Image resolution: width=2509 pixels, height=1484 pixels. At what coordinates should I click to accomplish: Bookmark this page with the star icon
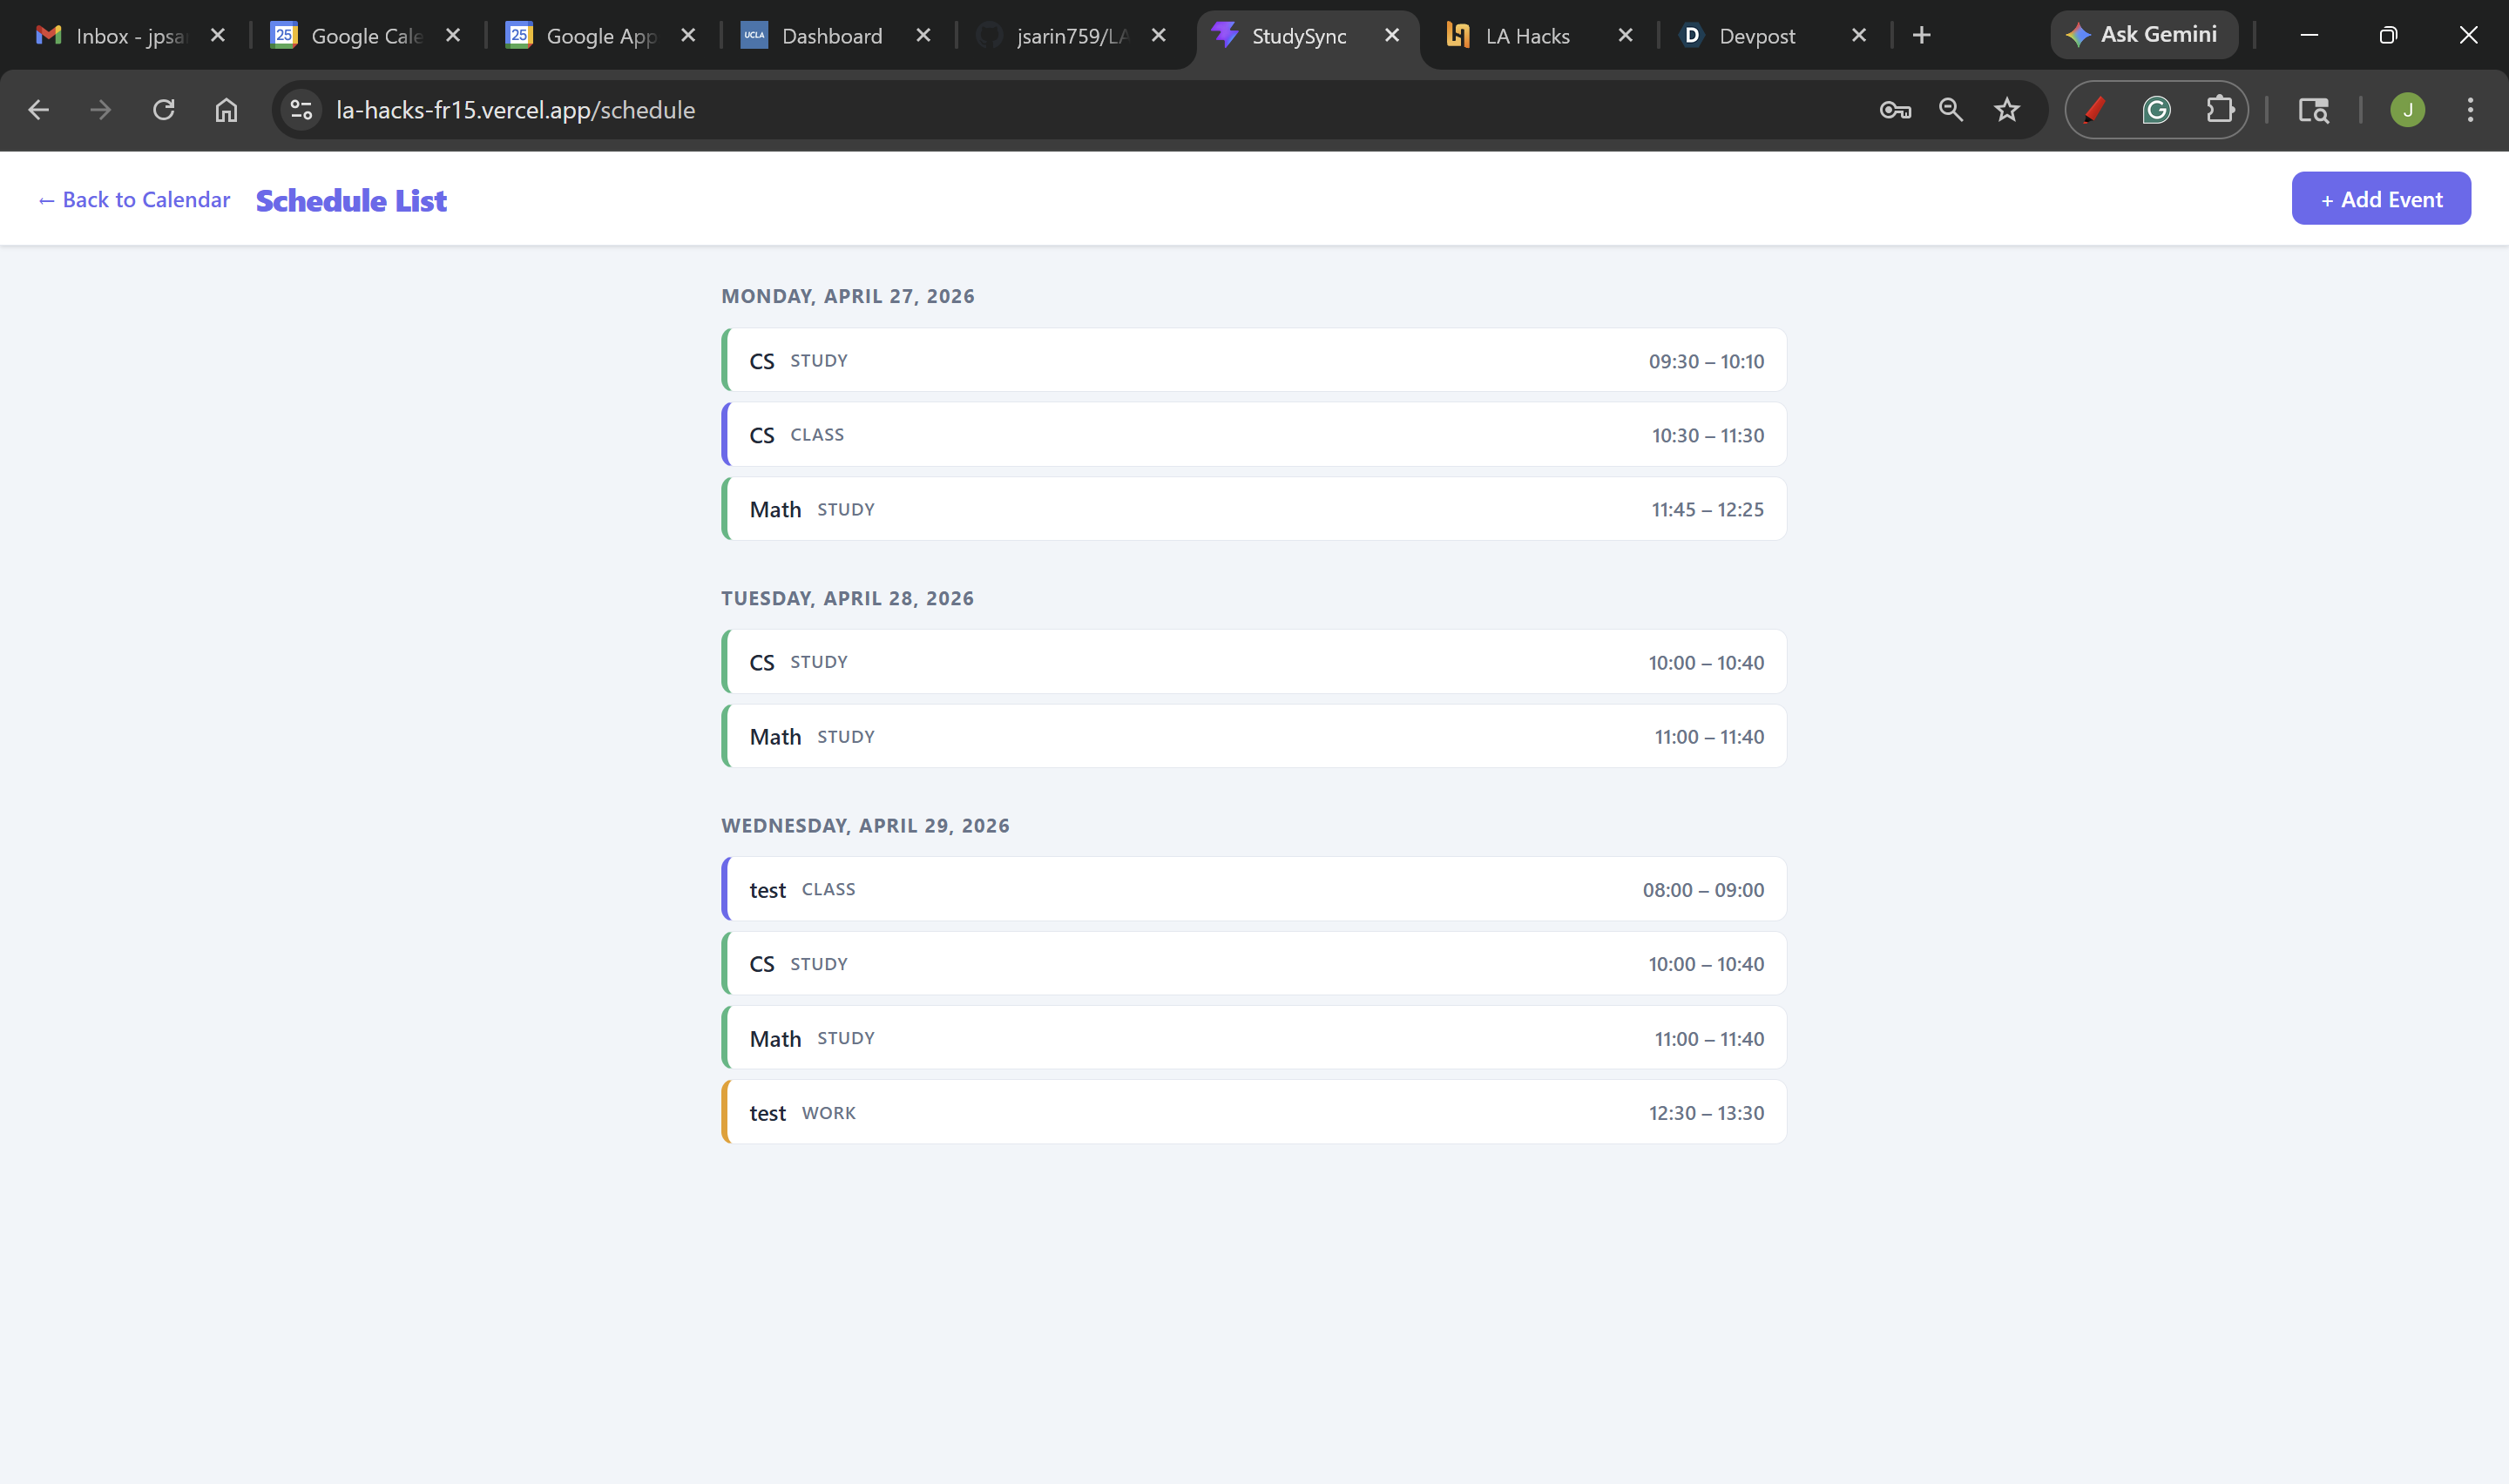tap(2006, 110)
